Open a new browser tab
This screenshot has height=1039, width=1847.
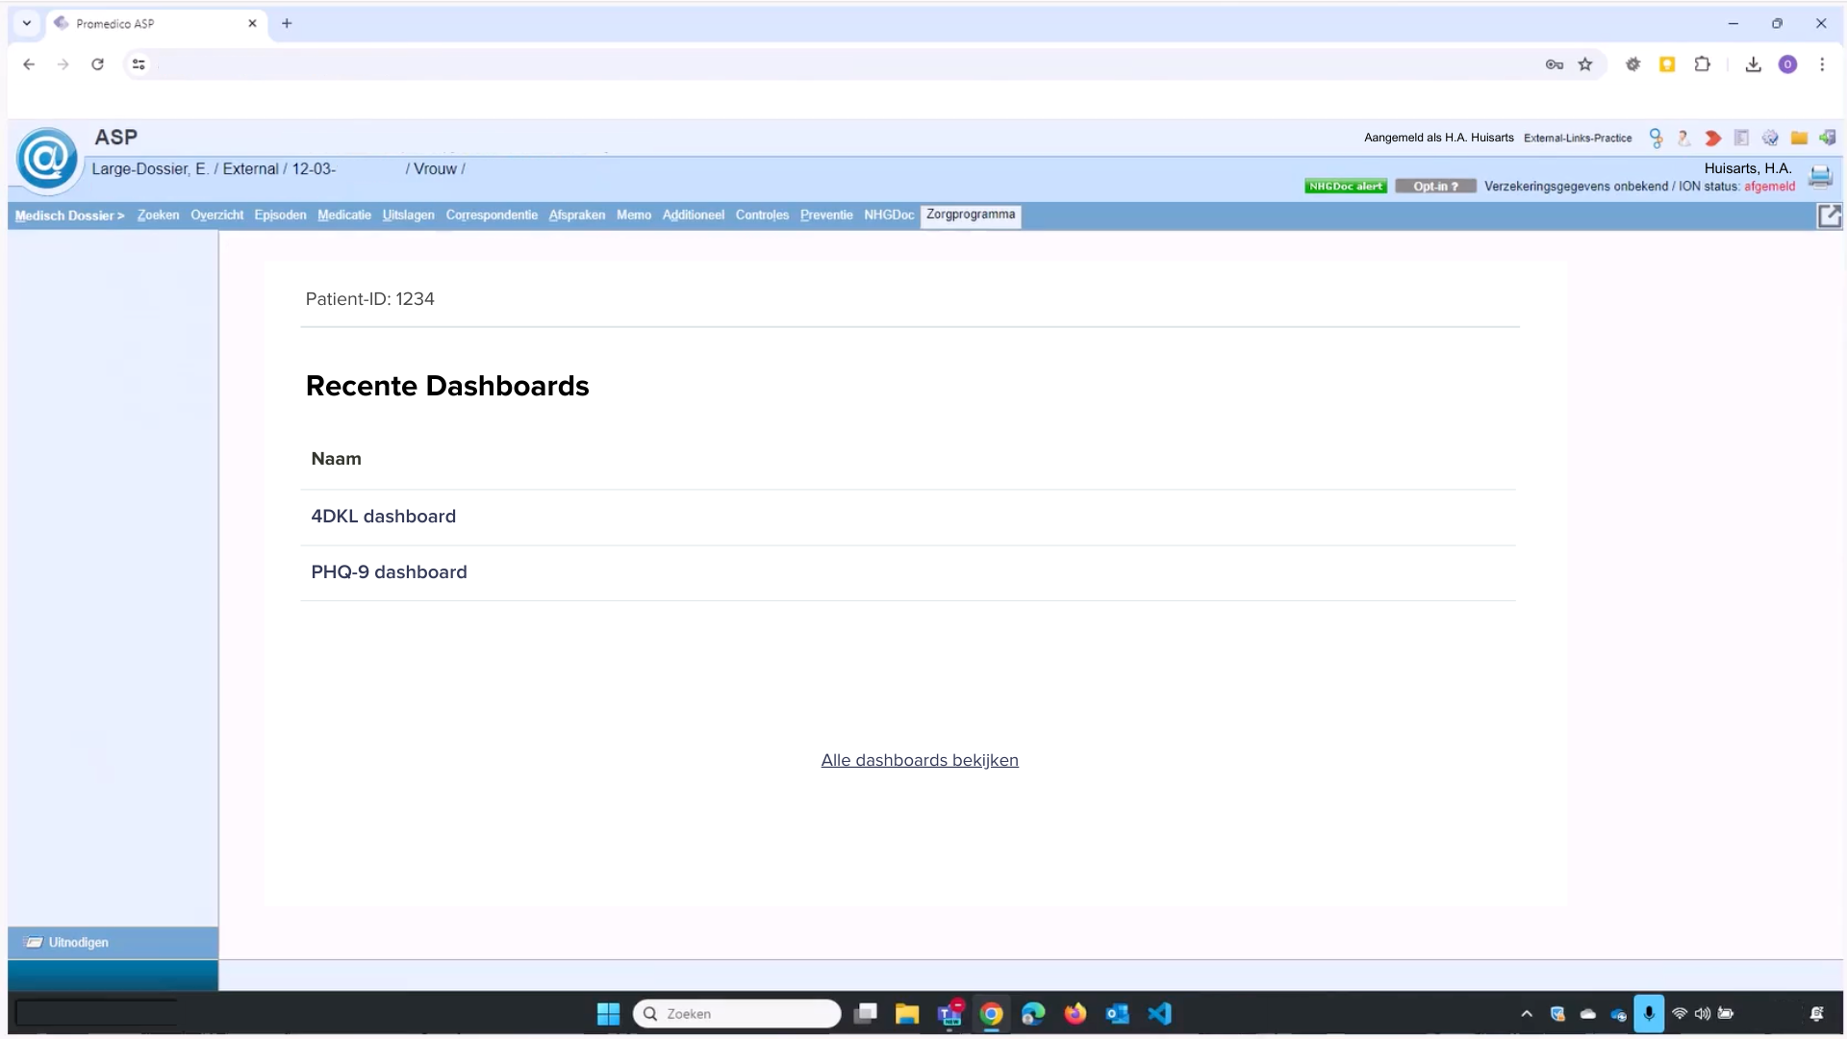click(x=287, y=23)
